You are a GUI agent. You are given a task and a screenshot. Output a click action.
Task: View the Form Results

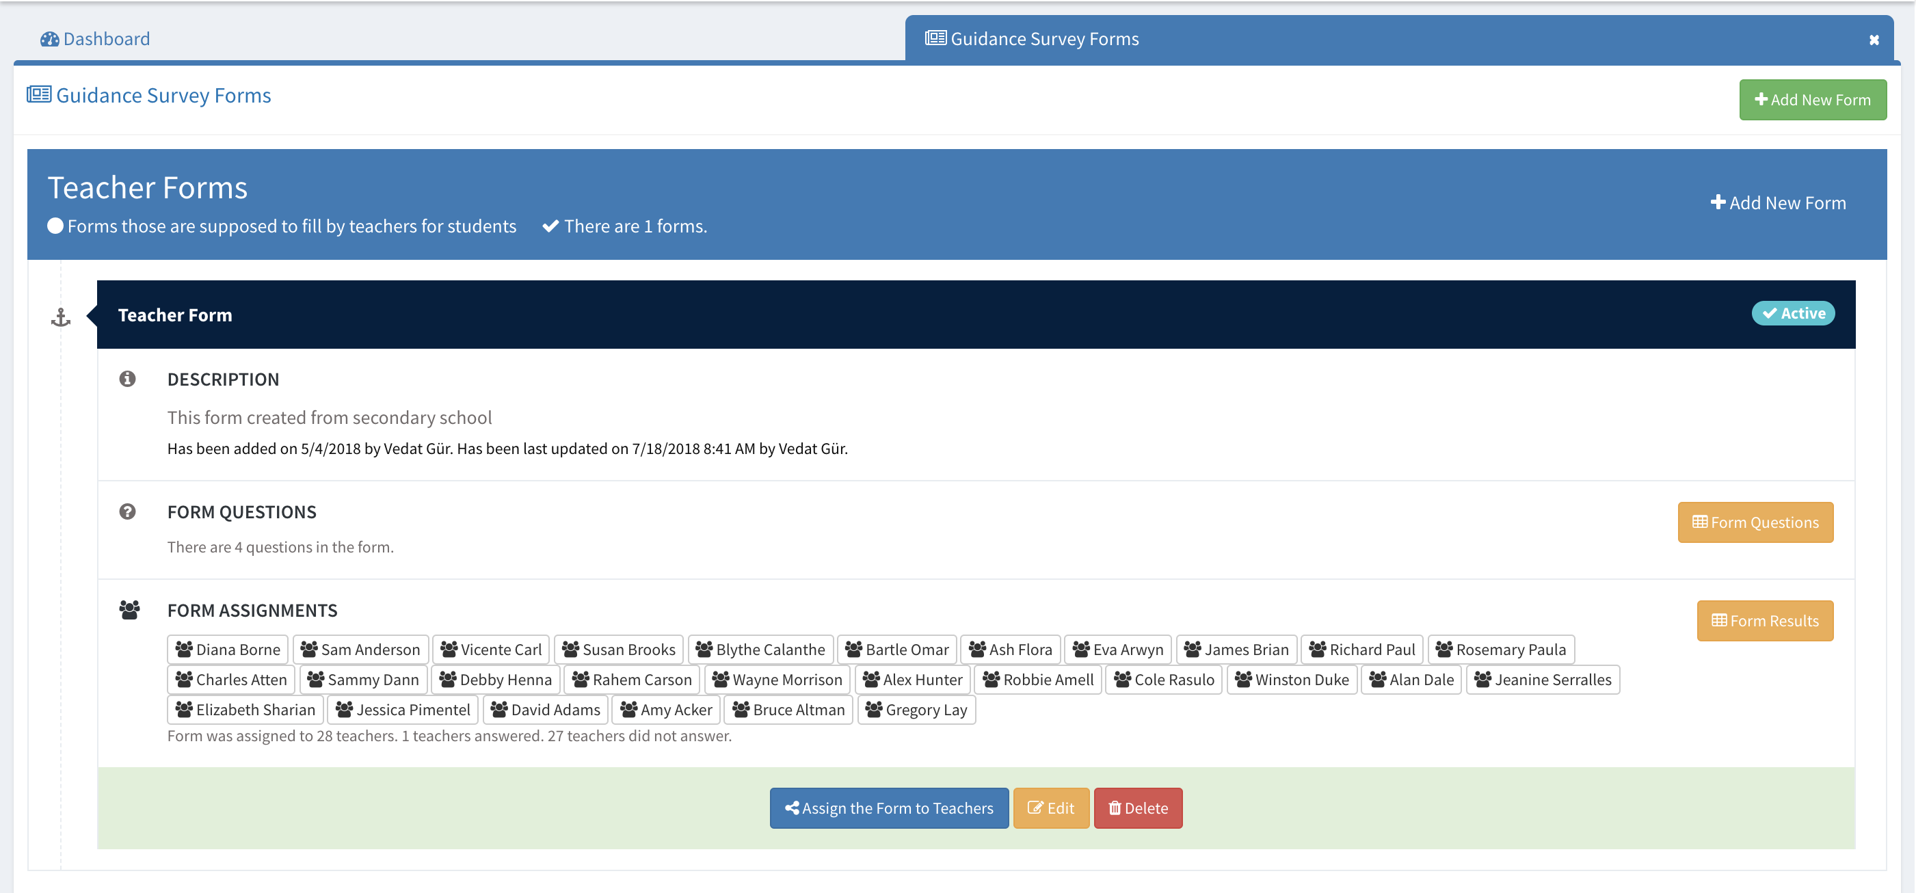(1764, 620)
